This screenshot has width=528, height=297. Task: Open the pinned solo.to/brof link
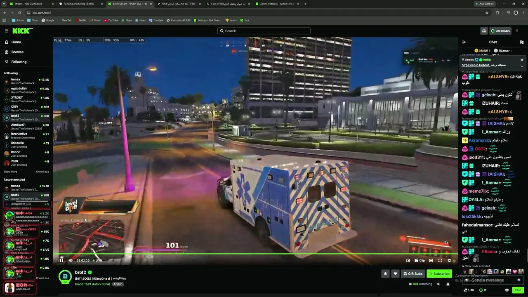coord(476,65)
